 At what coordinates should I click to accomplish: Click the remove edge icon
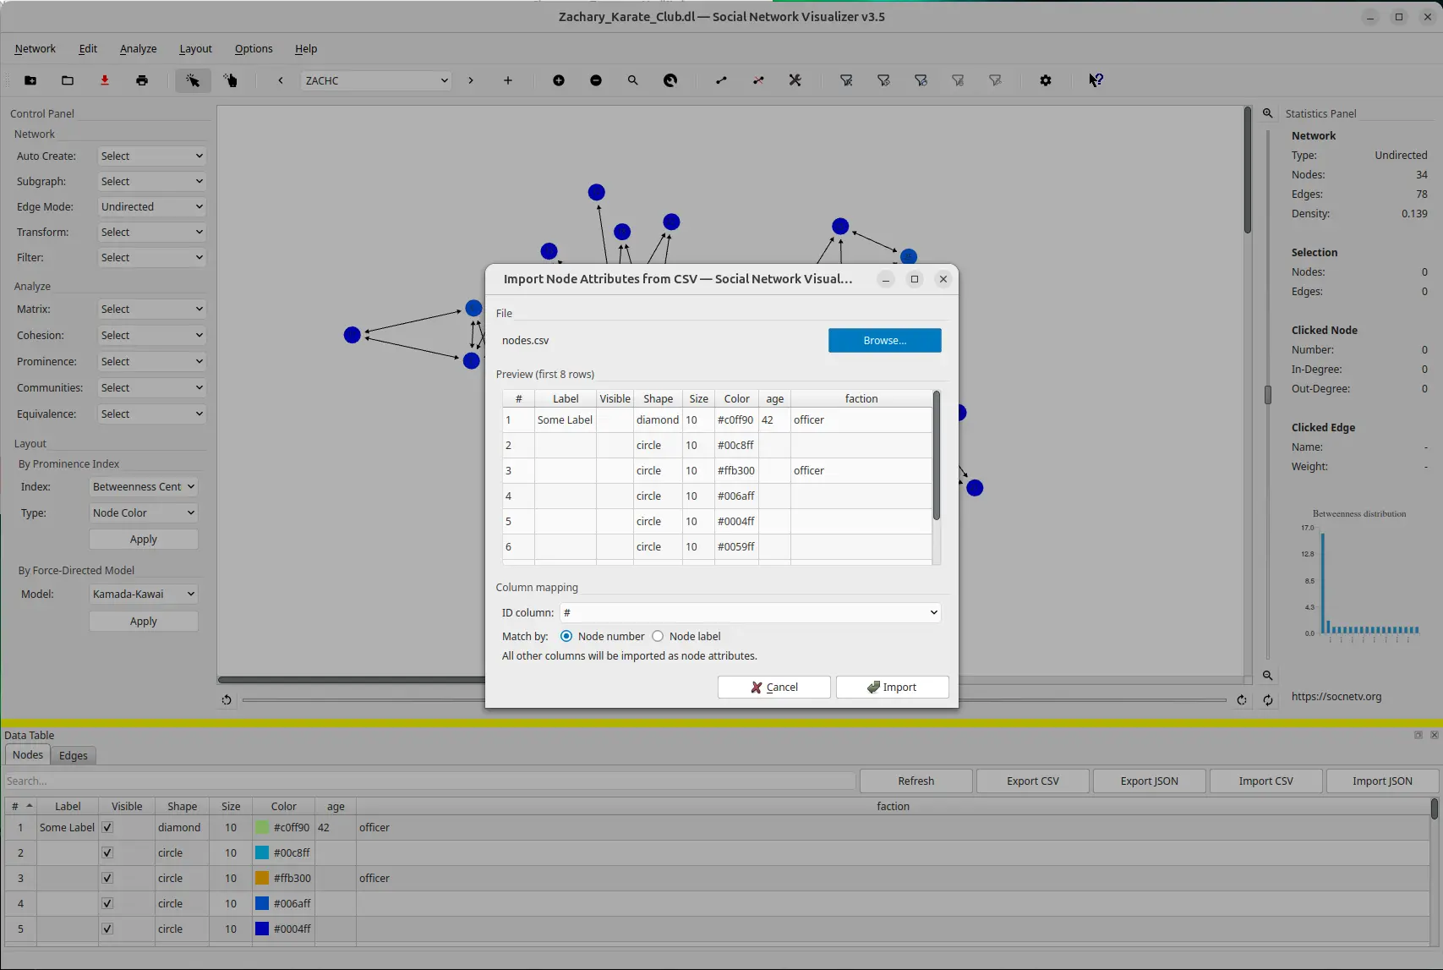[x=758, y=80]
